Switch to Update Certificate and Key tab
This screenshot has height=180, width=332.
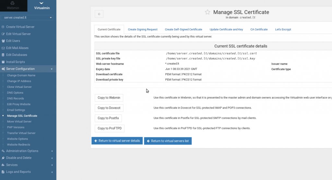point(226,29)
